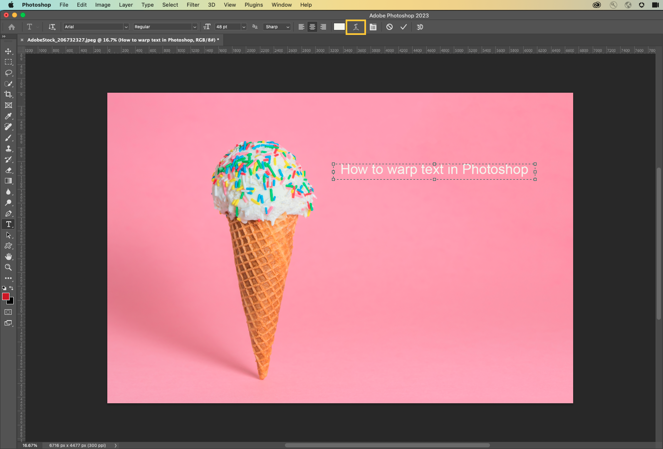Click the vertical scrollbar on the right
The width and height of the screenshot is (663, 449).
[x=659, y=244]
